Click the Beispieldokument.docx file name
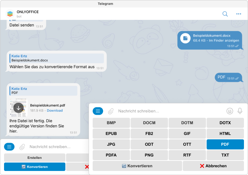The height and width of the screenshot is (175, 248). pyautogui.click(x=212, y=36)
